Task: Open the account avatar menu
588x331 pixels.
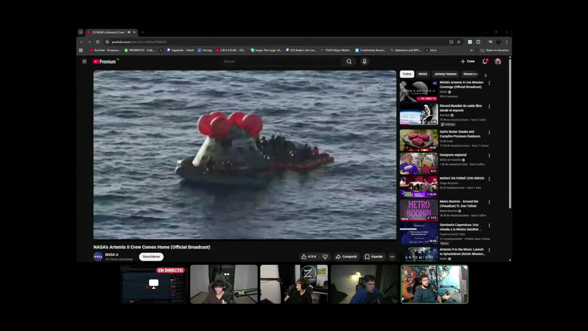Action: point(498,61)
